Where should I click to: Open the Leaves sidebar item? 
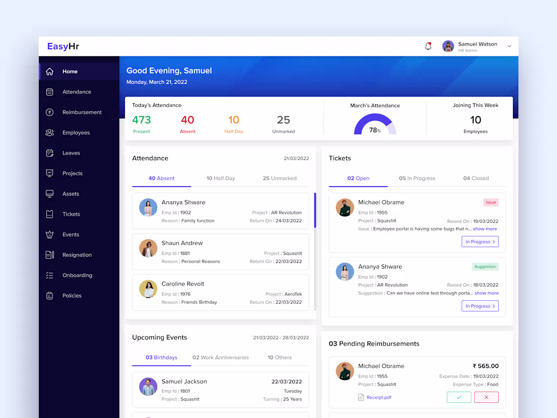[71, 153]
